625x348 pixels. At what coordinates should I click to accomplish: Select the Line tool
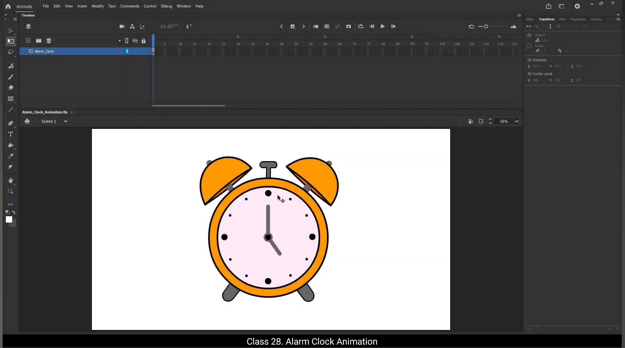[11, 110]
